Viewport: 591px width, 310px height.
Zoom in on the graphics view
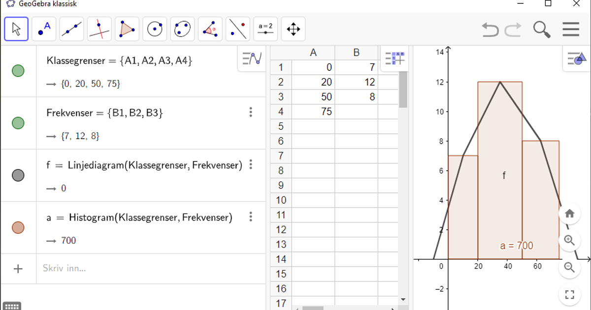pyautogui.click(x=570, y=240)
